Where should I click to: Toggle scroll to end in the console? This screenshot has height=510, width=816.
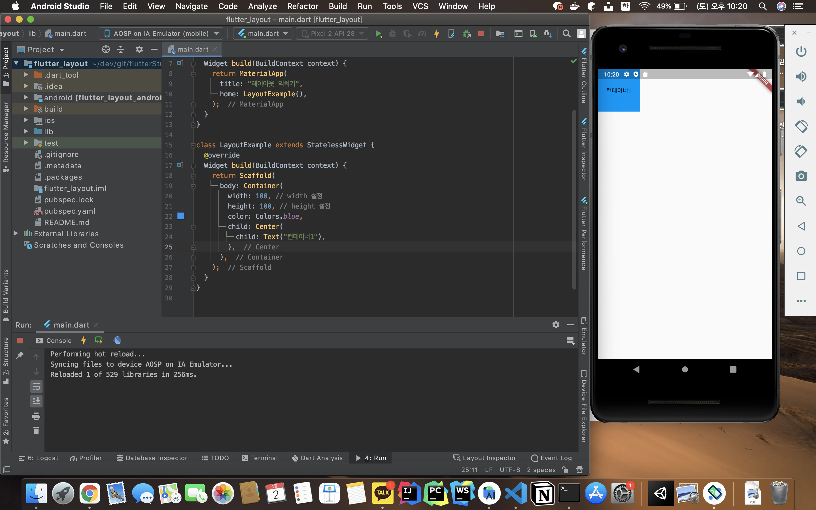click(37, 401)
